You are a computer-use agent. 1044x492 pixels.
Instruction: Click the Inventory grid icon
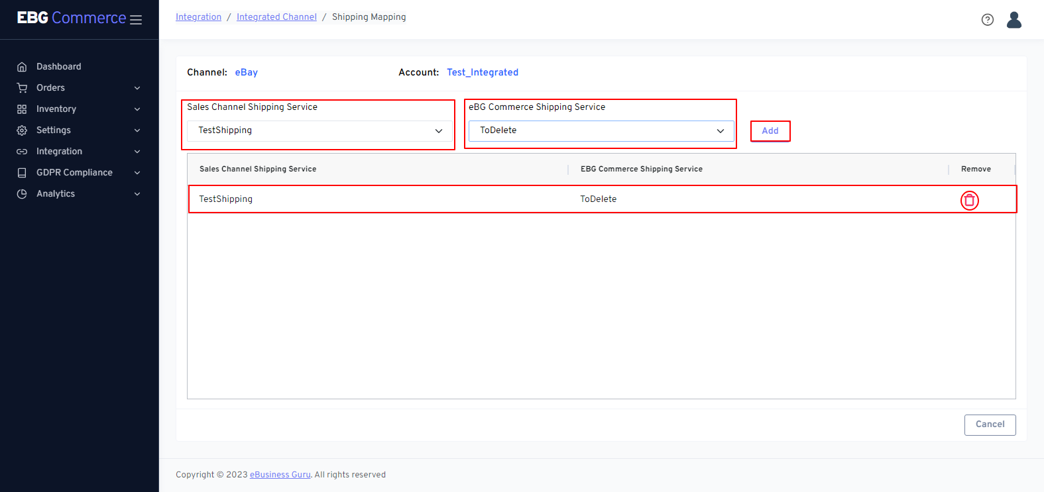pos(22,109)
